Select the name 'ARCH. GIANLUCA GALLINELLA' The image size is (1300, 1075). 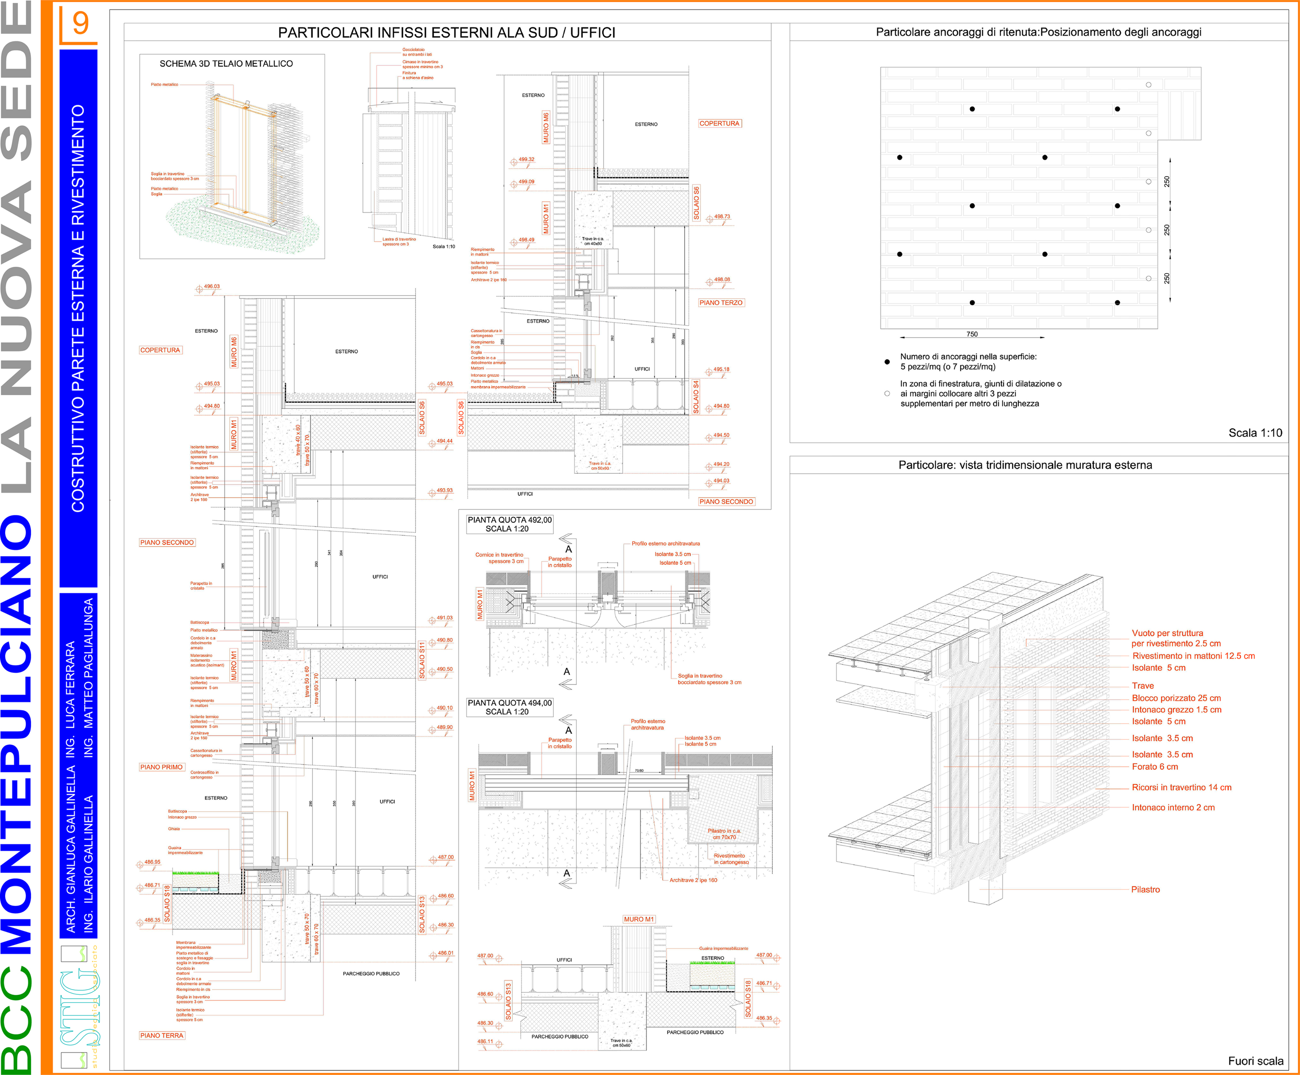pos(71,849)
